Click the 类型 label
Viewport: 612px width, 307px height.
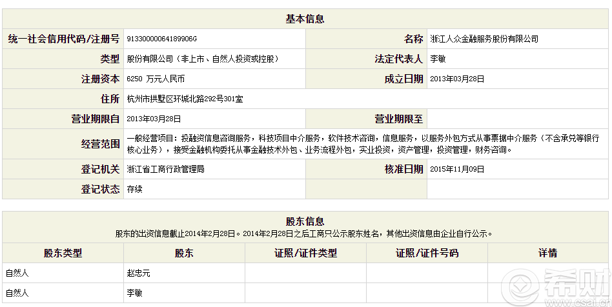pyautogui.click(x=110, y=59)
